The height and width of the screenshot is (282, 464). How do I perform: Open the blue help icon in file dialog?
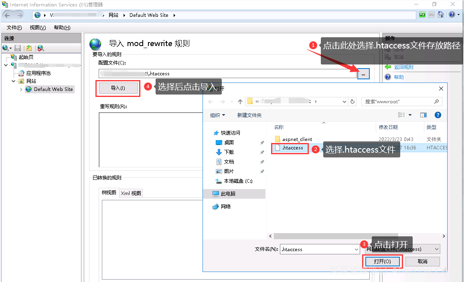(x=438, y=115)
